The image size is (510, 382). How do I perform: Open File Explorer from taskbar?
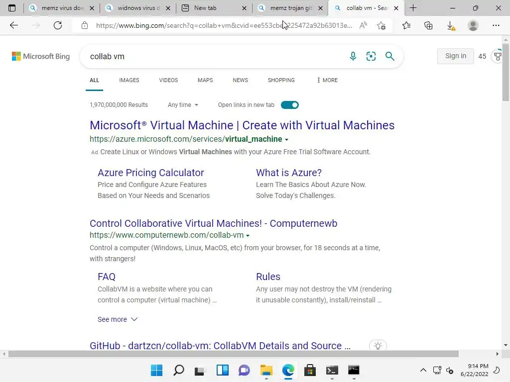[x=266, y=370]
